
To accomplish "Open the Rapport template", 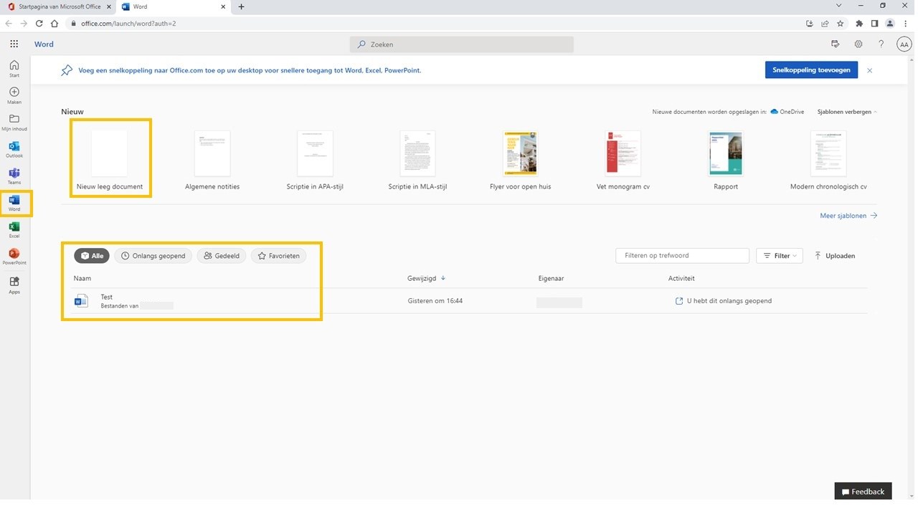I will [726, 161].
